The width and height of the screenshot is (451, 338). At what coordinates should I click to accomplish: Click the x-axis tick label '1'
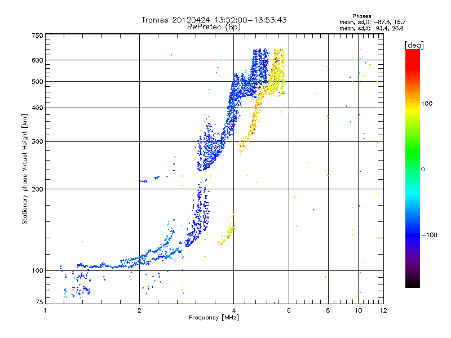pyautogui.click(x=45, y=310)
